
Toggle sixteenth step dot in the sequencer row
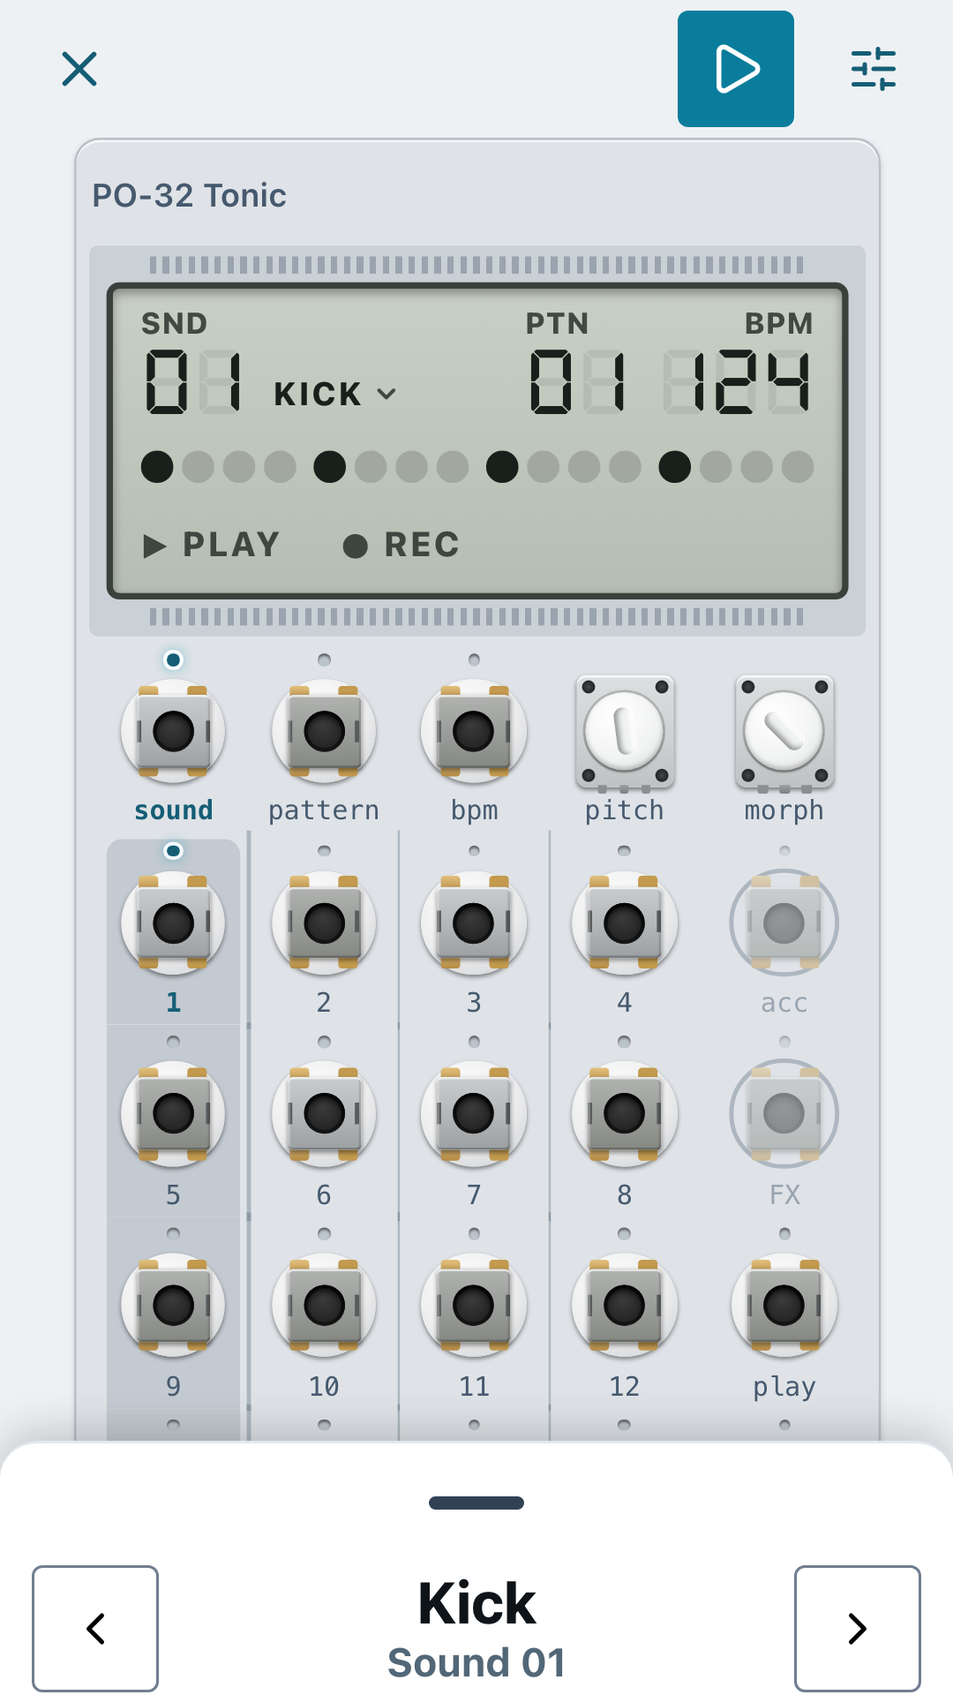click(x=798, y=467)
